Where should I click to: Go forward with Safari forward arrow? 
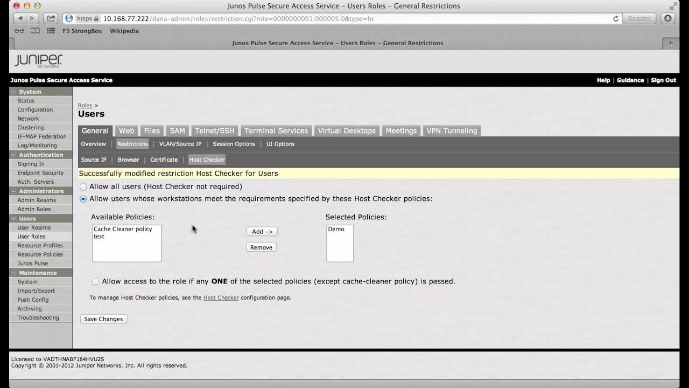click(x=32, y=18)
